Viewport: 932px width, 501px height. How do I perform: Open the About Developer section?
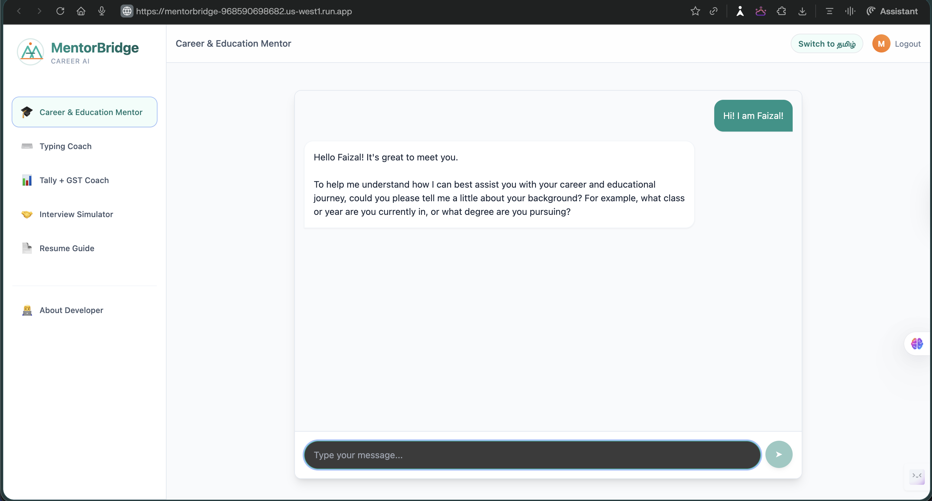[71, 310]
